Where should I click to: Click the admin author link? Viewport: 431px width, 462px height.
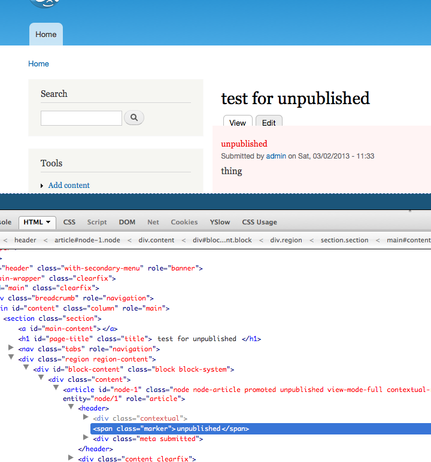(276, 156)
